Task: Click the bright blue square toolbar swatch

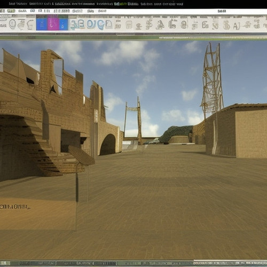Action: [x=42, y=24]
